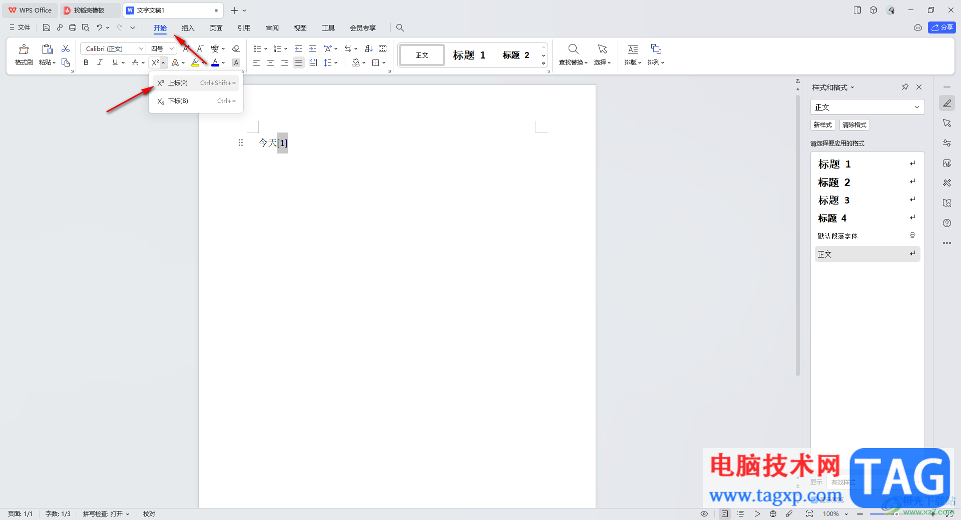Click the document vertical scrollbar
The image size is (961, 520).
pos(798,235)
